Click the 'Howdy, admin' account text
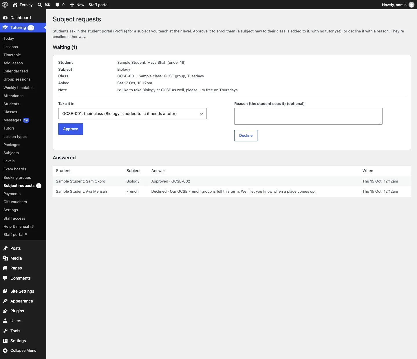 point(394,5)
